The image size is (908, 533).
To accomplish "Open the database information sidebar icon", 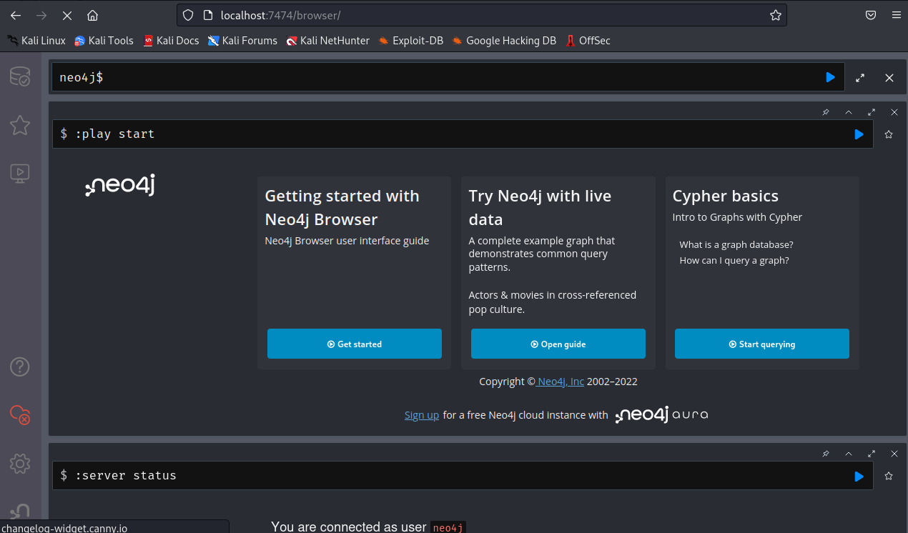I will (x=20, y=76).
